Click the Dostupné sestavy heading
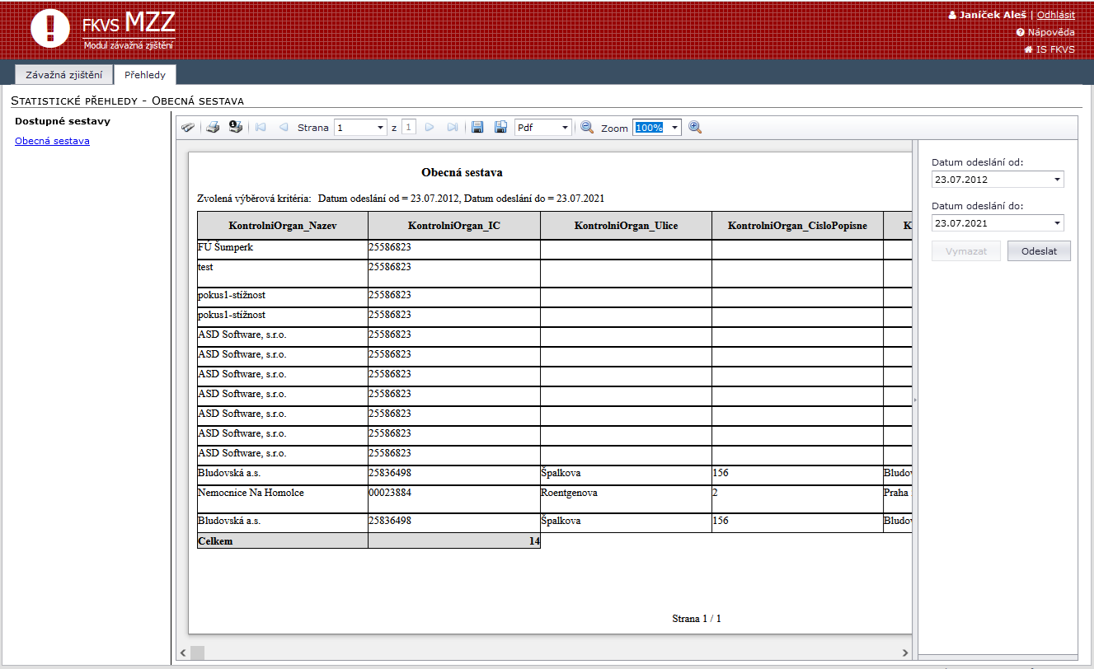 click(63, 121)
